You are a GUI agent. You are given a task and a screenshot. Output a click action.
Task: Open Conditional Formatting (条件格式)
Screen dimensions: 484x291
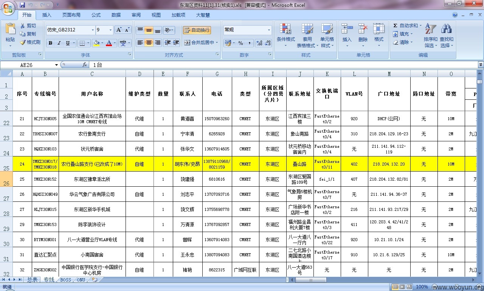tap(285, 35)
